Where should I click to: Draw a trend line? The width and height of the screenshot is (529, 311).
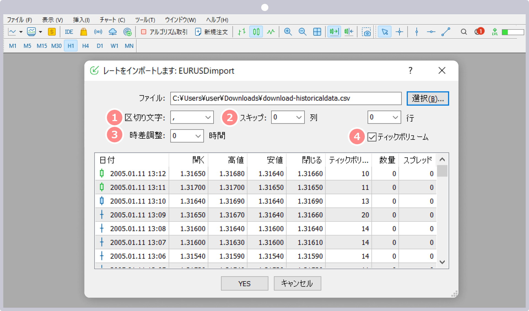point(446,32)
